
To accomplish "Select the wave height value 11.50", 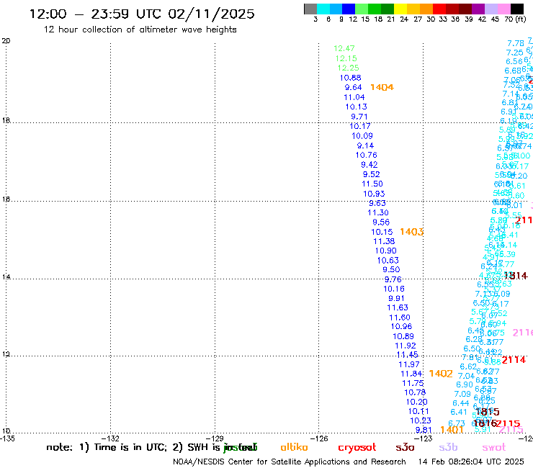I will tap(372, 184).
